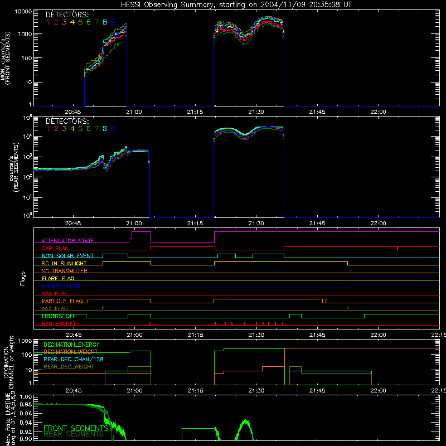Select orange detector 3 in front segments legend
The width and height of the screenshot is (446, 446).
click(x=64, y=22)
